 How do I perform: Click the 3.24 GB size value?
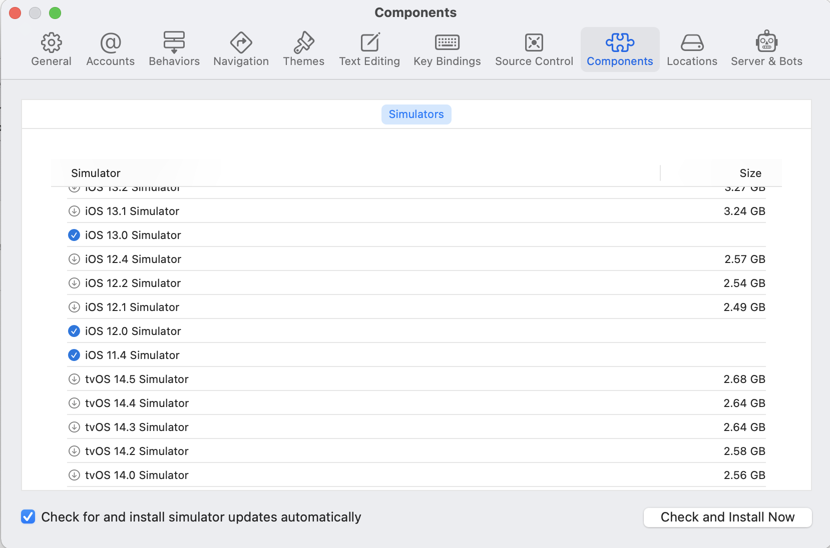(x=744, y=211)
